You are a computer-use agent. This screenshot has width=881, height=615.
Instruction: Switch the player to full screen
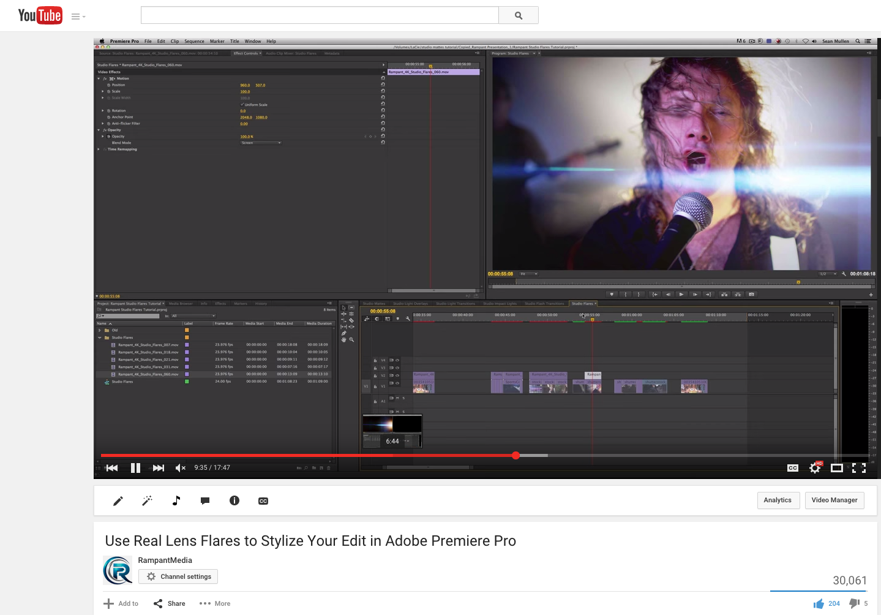point(859,468)
